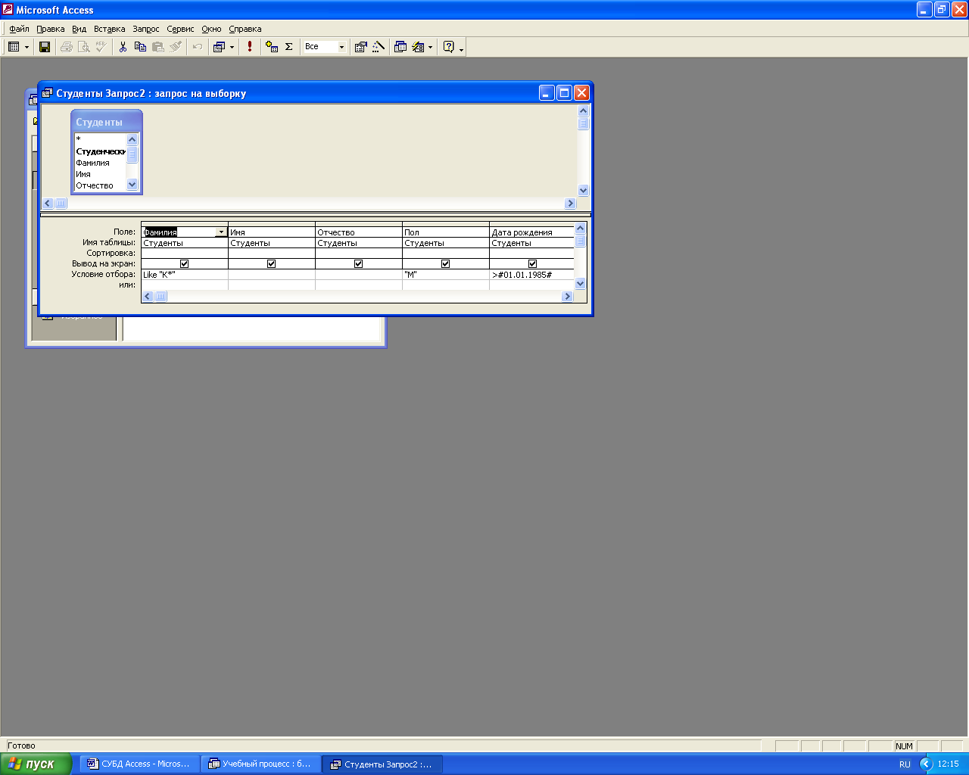This screenshot has height=775, width=969.
Task: Open the Вставка menu
Action: click(x=110, y=29)
